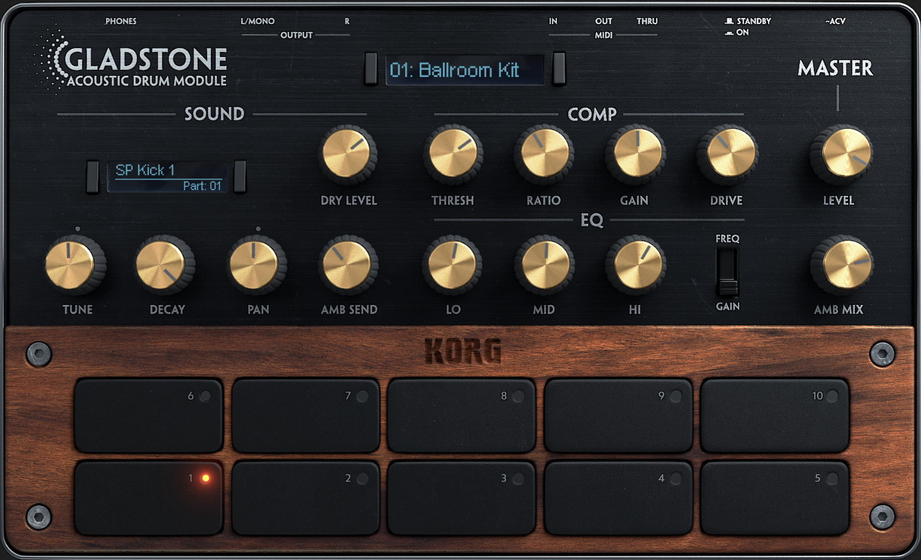Click the DECAY knob

point(161,265)
